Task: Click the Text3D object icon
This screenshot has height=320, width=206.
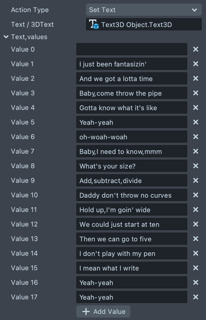Action: pos(94,25)
